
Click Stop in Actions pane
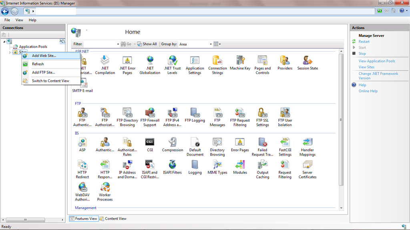point(362,54)
